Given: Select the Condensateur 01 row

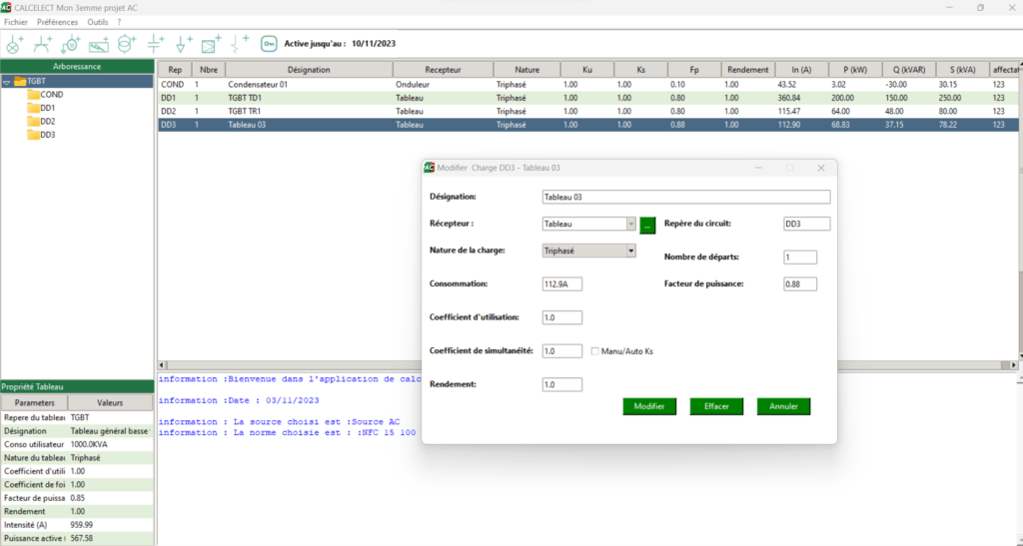Looking at the screenshot, I should tap(587, 85).
